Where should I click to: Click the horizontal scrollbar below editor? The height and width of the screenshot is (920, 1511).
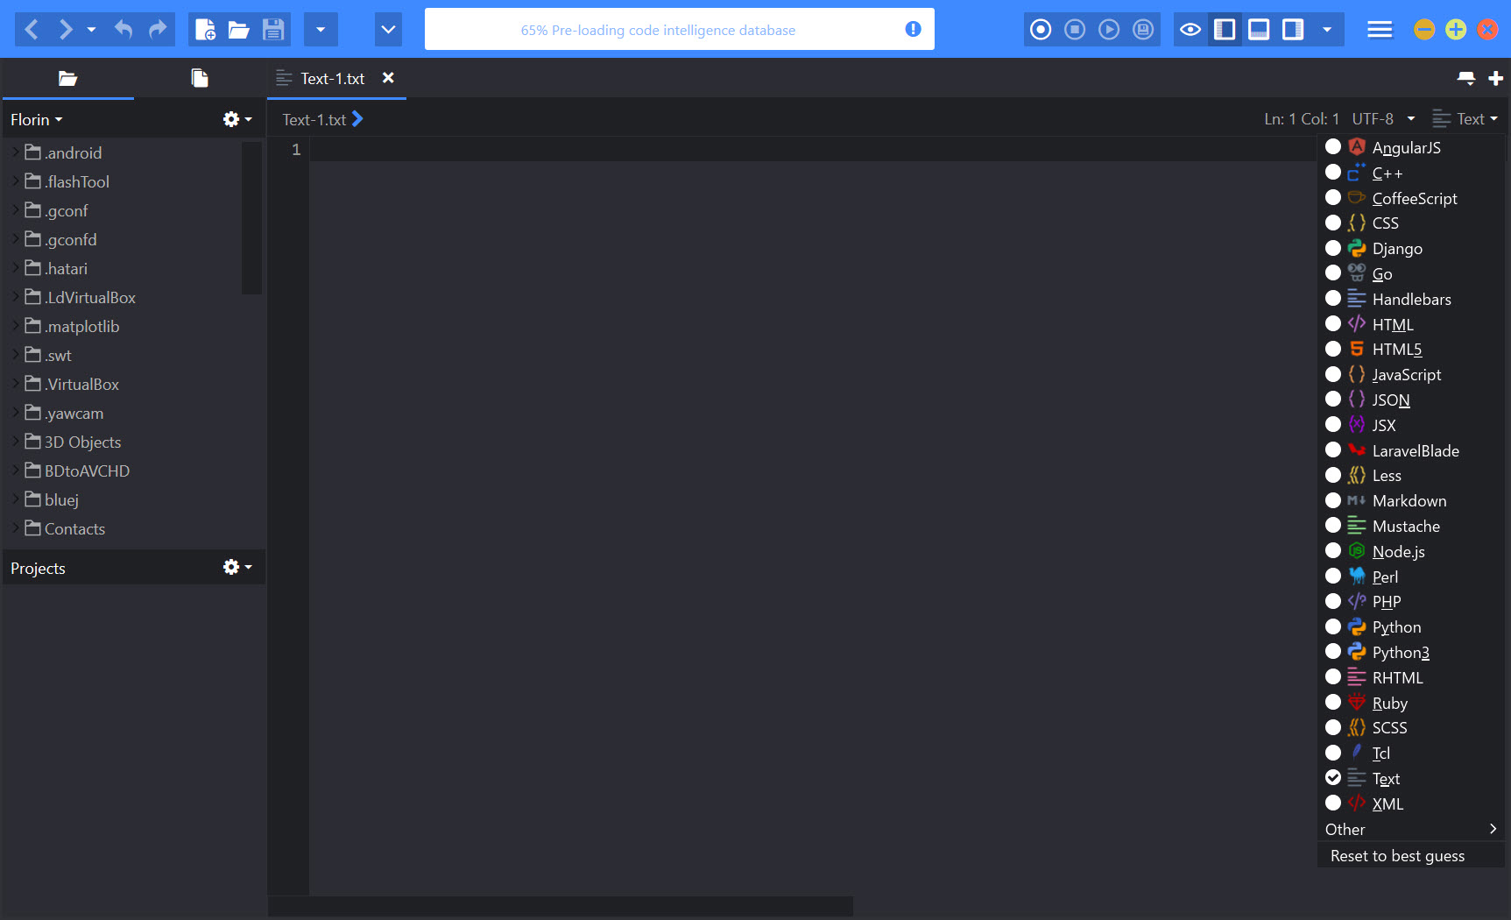(560, 906)
